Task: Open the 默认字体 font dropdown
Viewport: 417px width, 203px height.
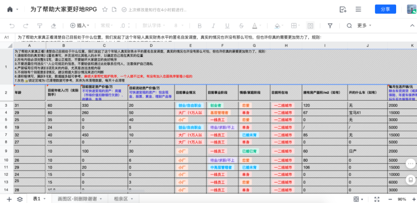Action: tap(154, 26)
